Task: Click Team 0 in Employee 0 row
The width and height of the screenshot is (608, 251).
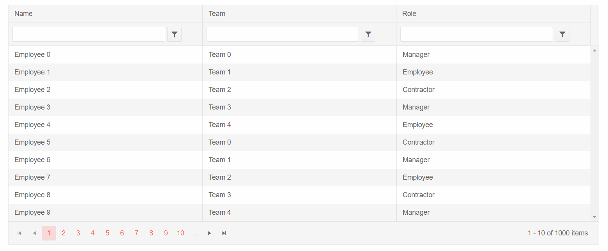Action: tap(299, 55)
